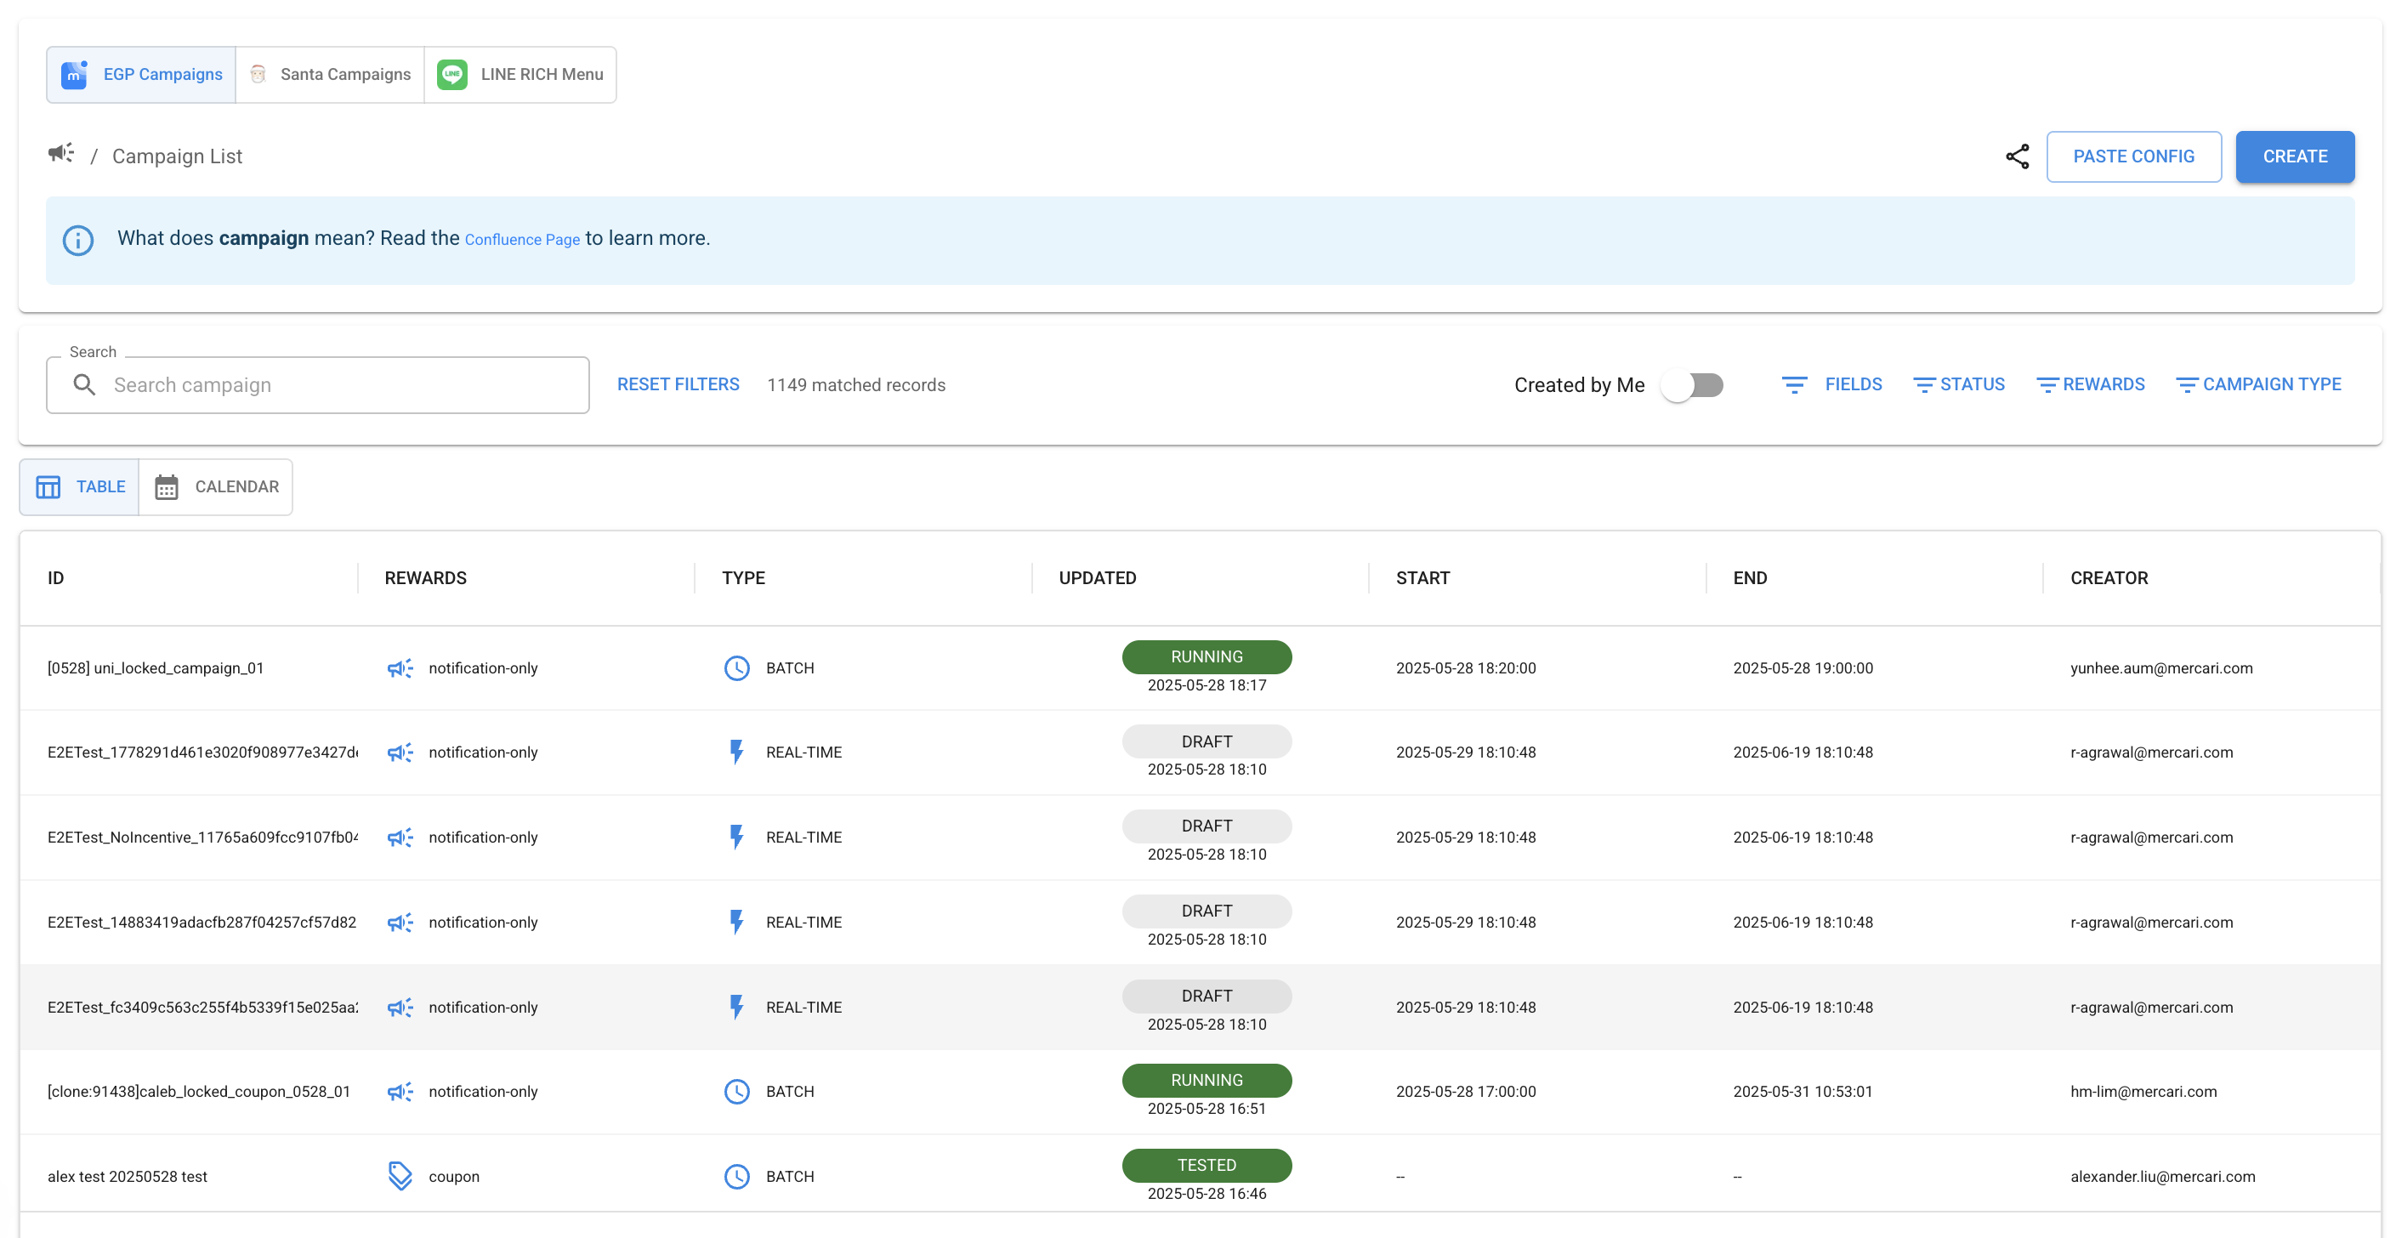Viewport: 2396px width, 1238px height.
Task: Sort by CREATOR column header
Action: (x=2109, y=577)
